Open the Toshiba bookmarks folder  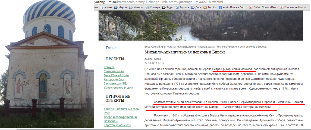point(210,8)
